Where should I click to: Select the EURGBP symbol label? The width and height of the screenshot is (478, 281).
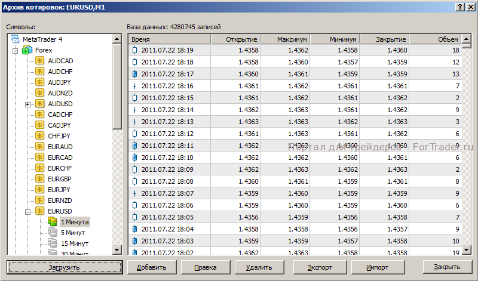pyautogui.click(x=59, y=179)
